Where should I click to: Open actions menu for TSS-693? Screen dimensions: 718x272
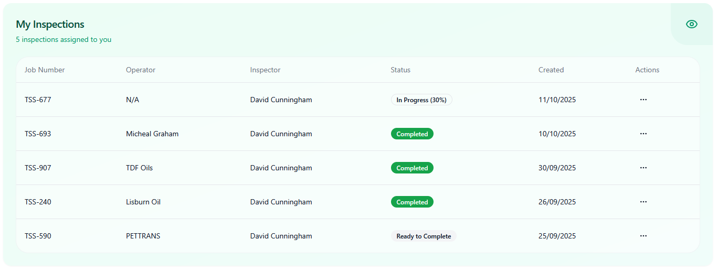pos(643,134)
